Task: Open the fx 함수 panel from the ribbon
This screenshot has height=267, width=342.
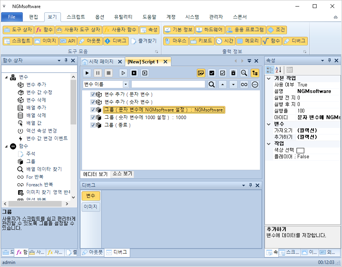Action: click(45, 30)
